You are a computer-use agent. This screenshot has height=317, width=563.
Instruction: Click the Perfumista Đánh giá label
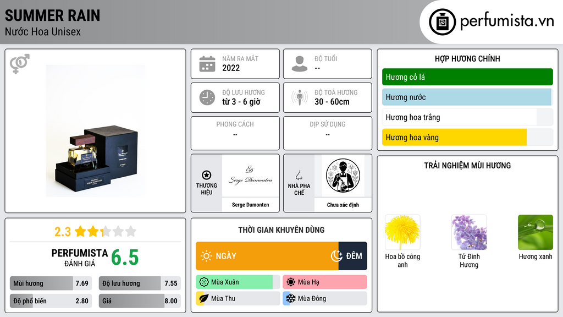point(80,258)
